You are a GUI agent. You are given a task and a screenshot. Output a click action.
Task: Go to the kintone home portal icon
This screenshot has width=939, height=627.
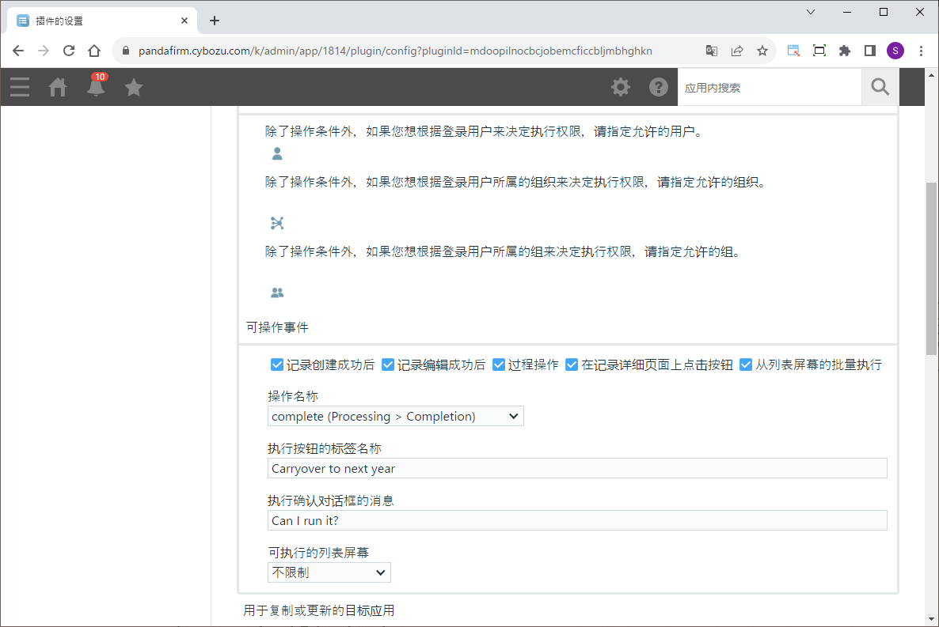click(x=58, y=87)
